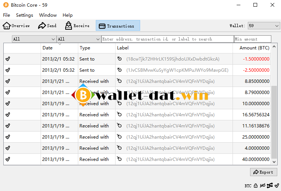Switch to the Send tab
This screenshot has width=281, height=191.
[x=47, y=26]
